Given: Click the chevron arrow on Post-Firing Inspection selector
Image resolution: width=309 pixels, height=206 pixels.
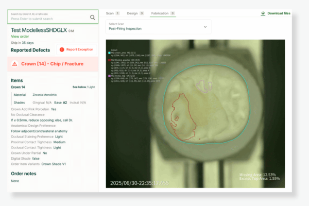Looking at the screenshot, I should 205,27.
